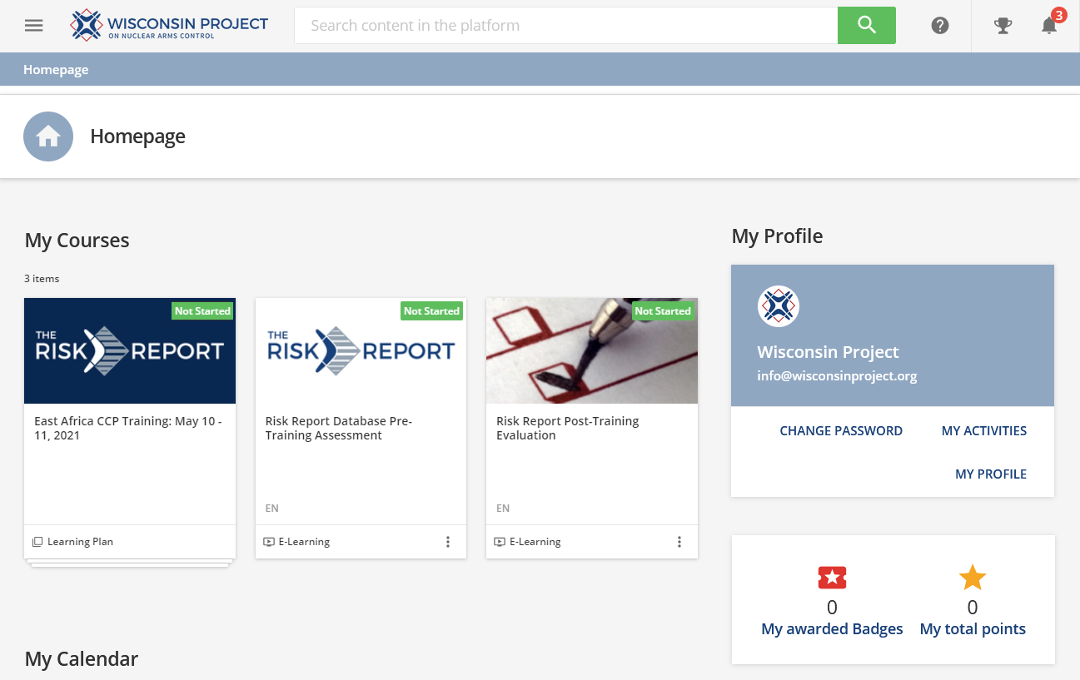
Task: Click the Wisconsin Project profile avatar
Action: [x=779, y=306]
